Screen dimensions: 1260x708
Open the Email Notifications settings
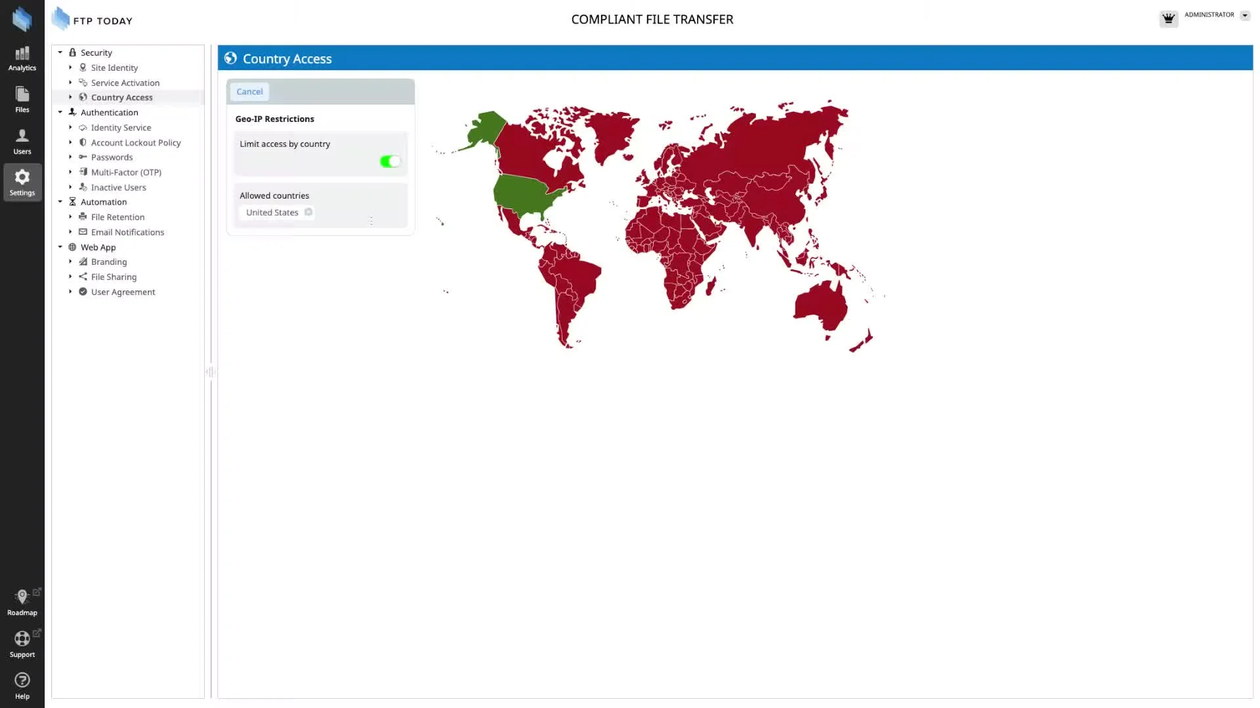(x=127, y=232)
